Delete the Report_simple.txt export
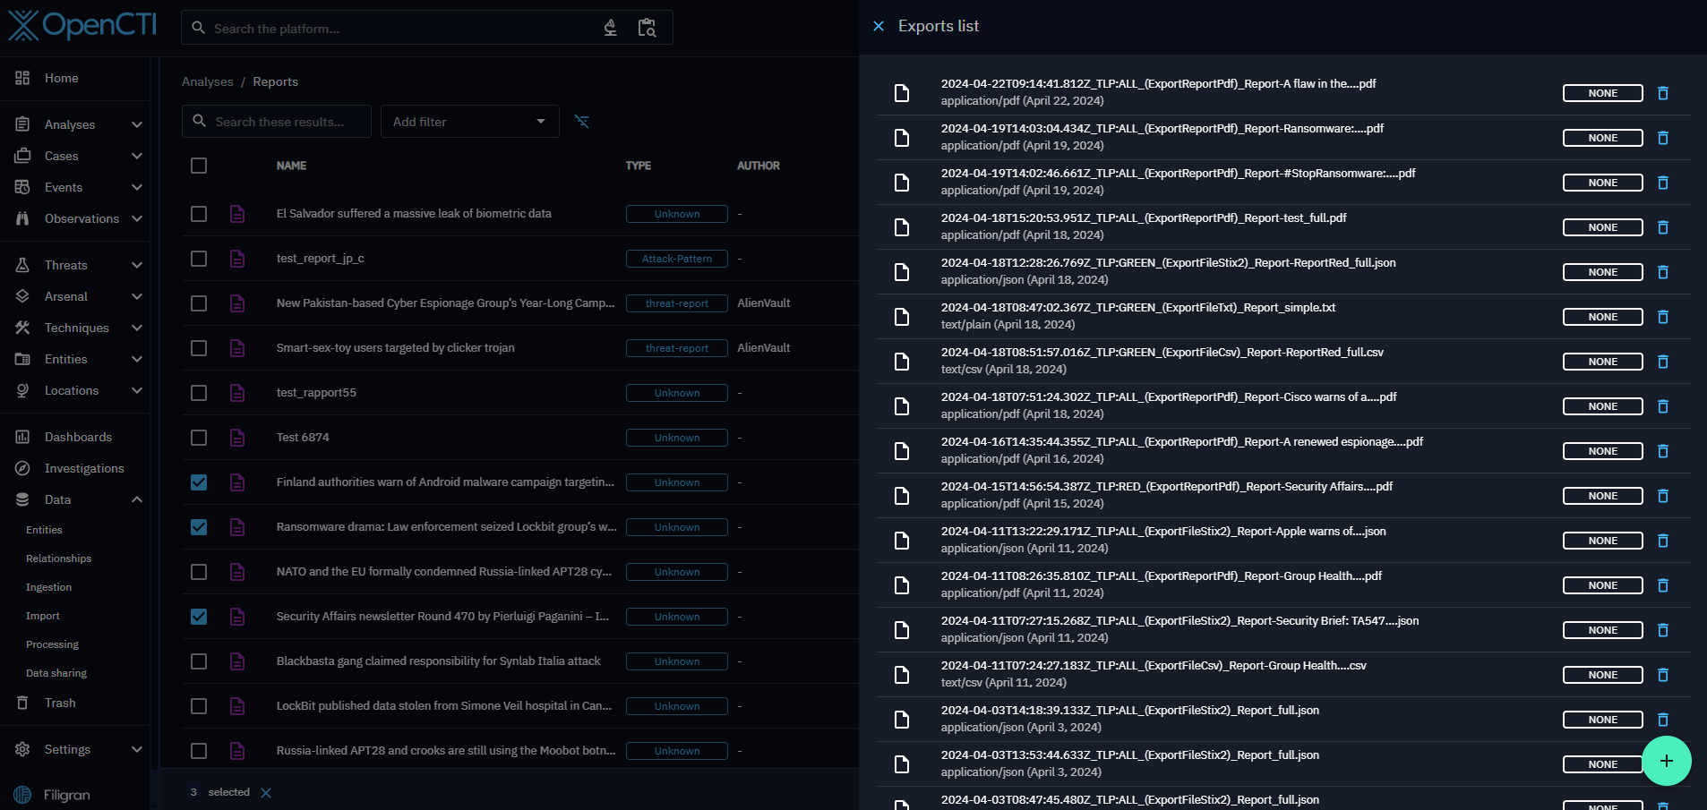The image size is (1707, 810). (1662, 317)
